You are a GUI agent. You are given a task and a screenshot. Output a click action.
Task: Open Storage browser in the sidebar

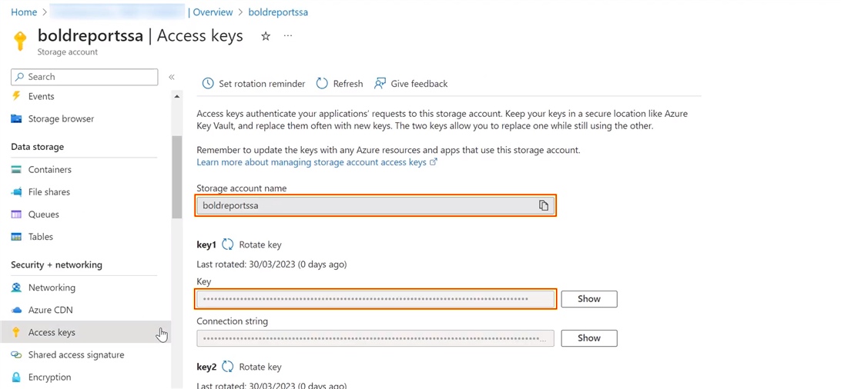(61, 119)
